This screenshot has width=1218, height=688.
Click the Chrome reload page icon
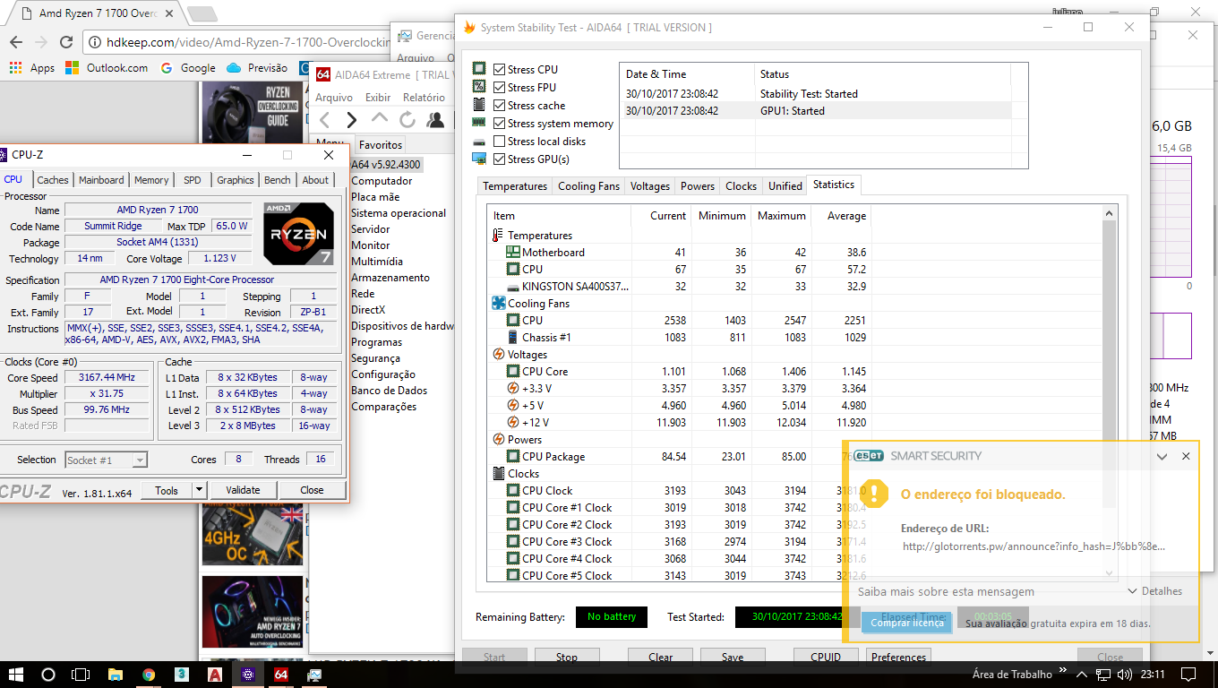pyautogui.click(x=65, y=42)
